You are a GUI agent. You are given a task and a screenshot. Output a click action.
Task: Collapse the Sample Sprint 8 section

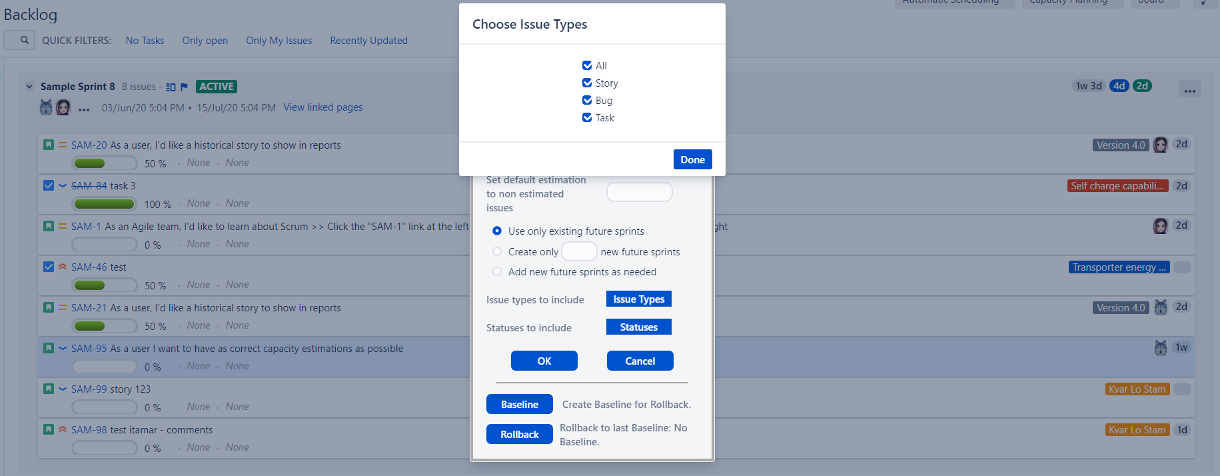pos(29,87)
